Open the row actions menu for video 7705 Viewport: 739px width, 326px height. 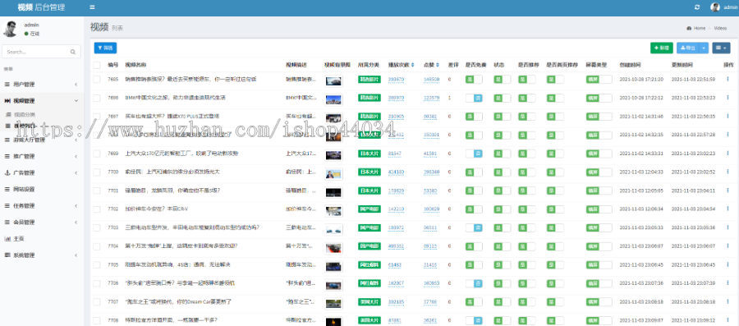(x=728, y=264)
